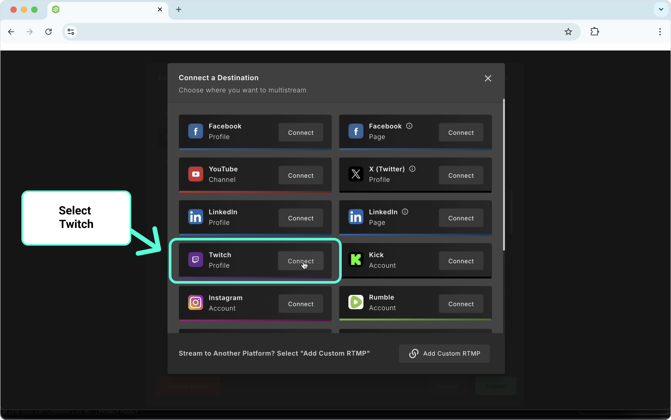Click the Add Custom RTMP button

(x=444, y=353)
